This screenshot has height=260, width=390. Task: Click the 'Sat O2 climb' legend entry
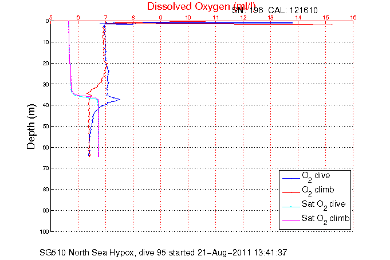(x=326, y=219)
